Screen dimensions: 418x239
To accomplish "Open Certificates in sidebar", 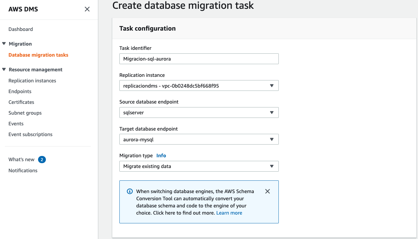I will coord(21,102).
